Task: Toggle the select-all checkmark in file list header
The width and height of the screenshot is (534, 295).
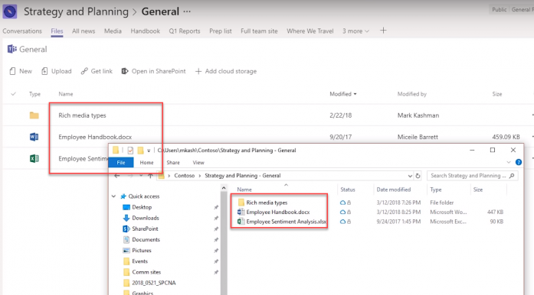Action: pyautogui.click(x=13, y=94)
